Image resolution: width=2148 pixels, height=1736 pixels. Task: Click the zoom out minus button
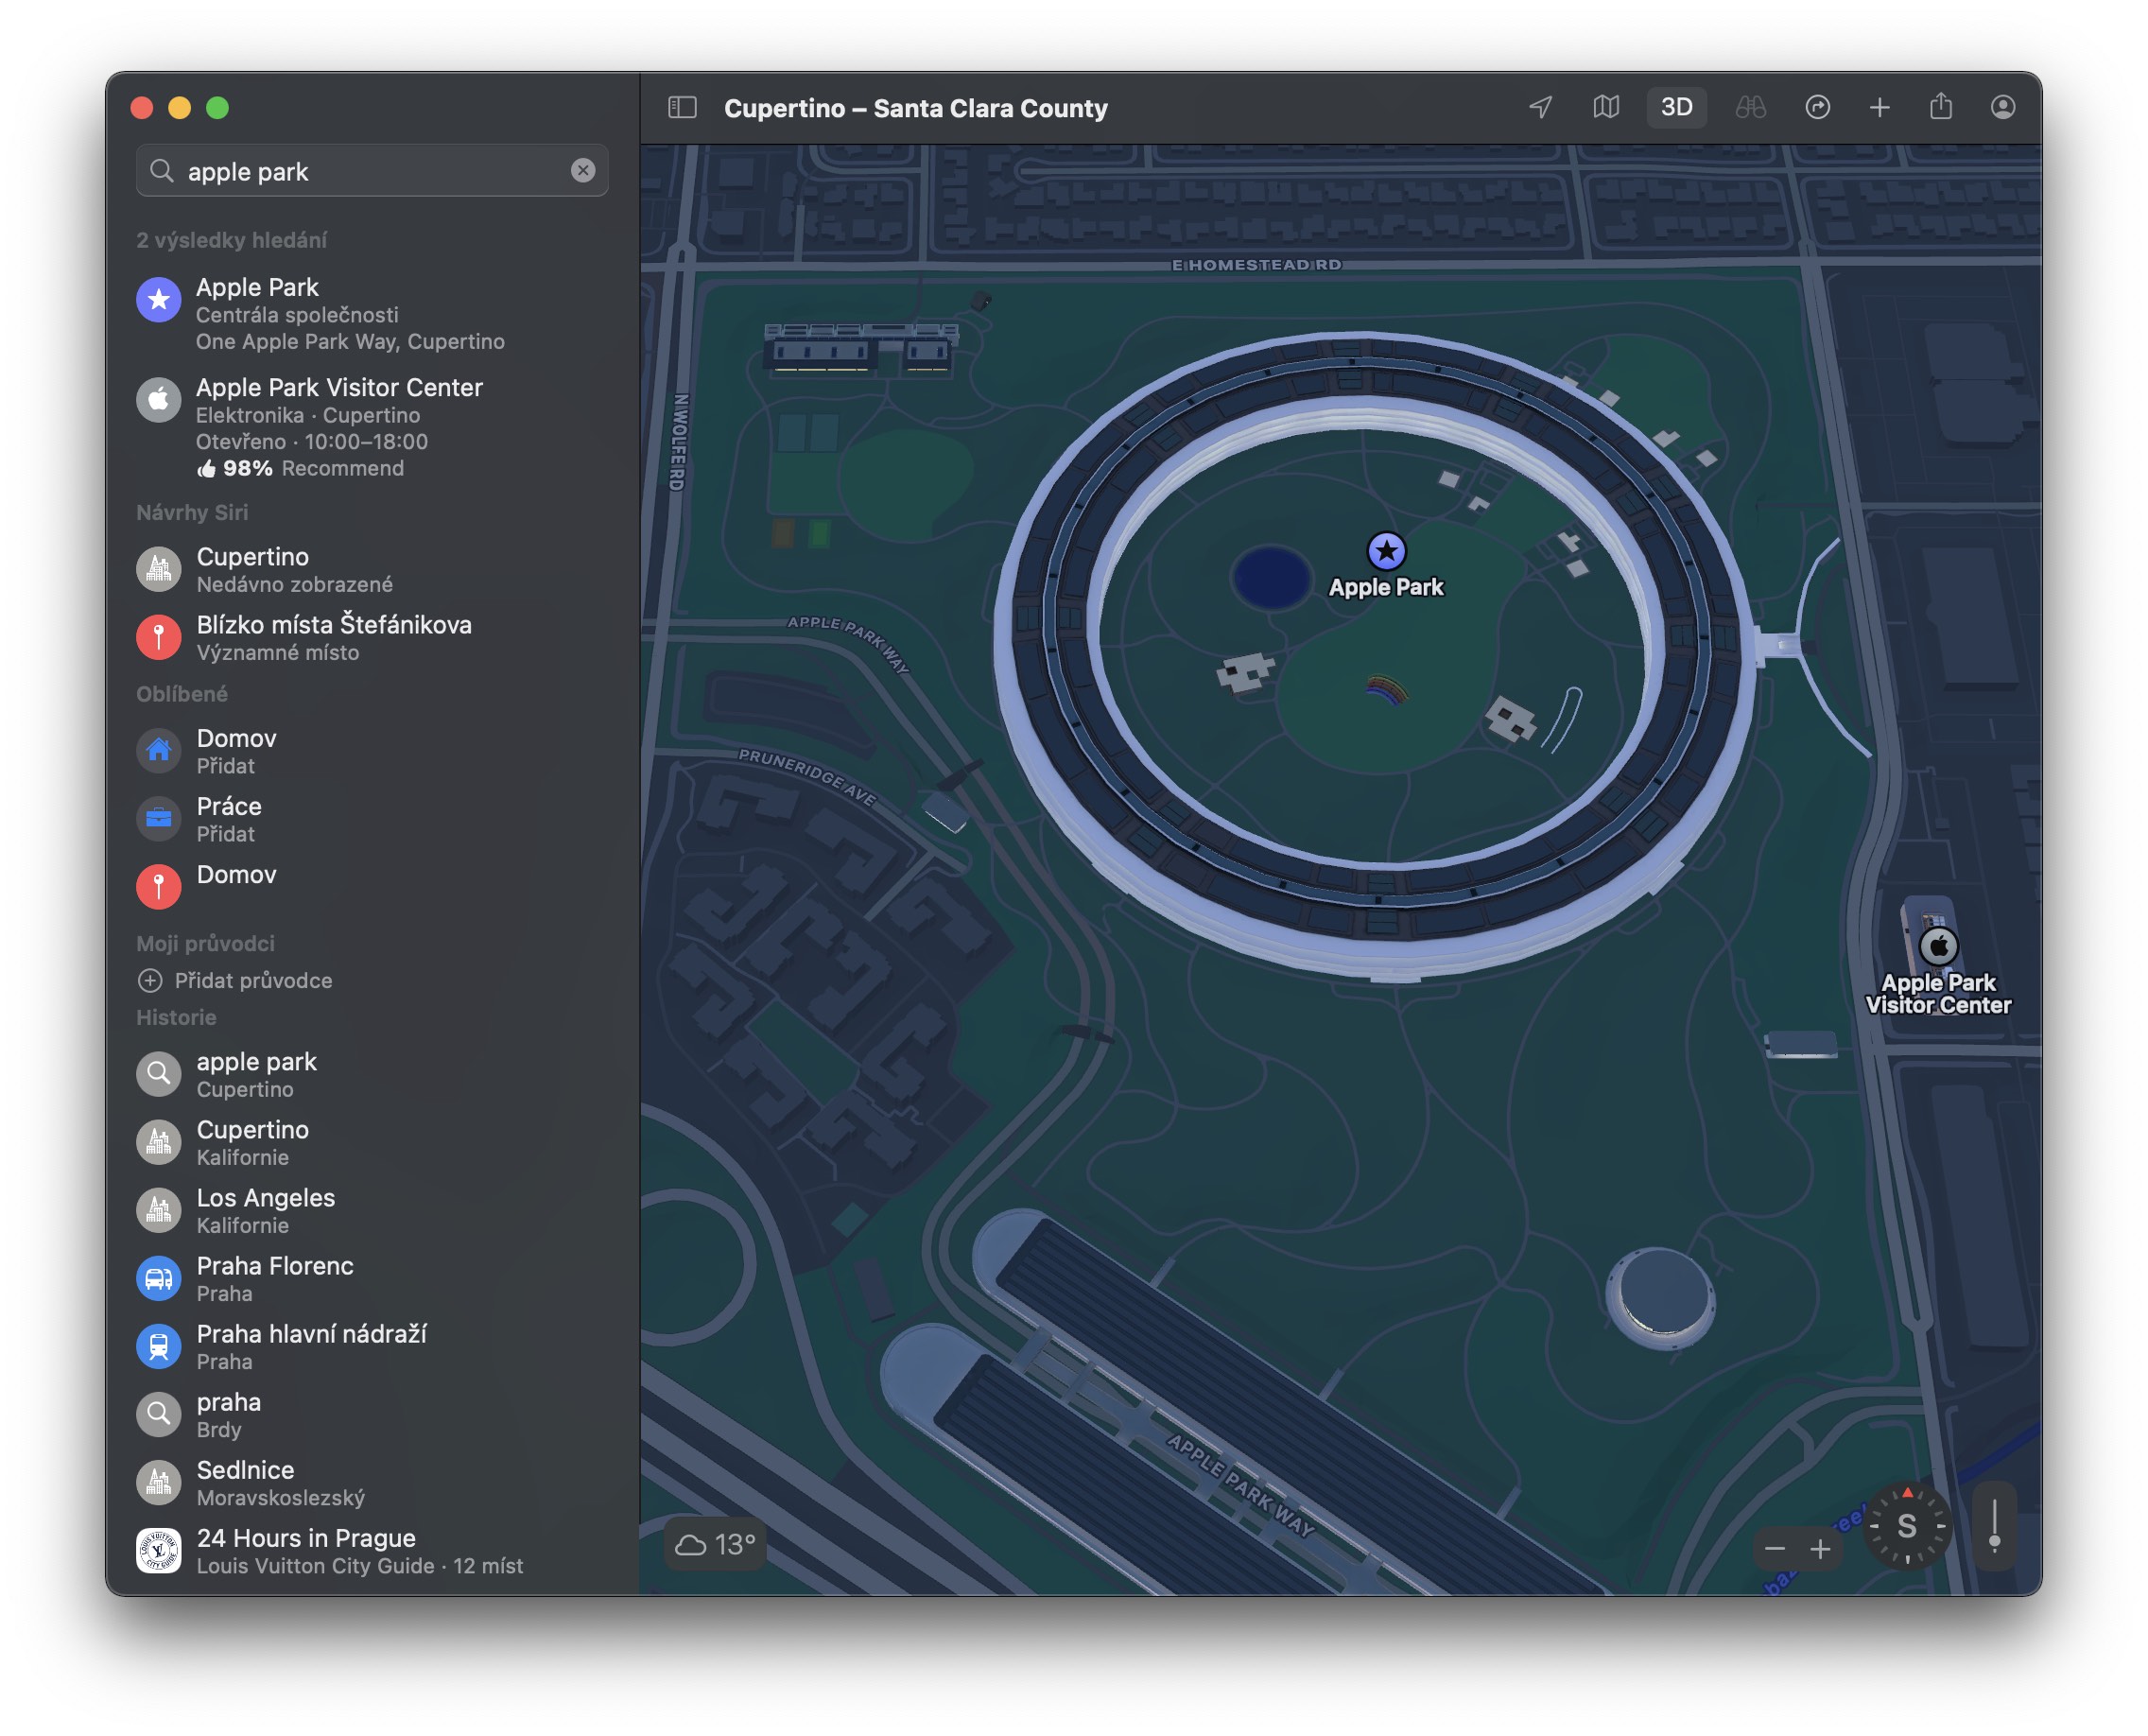[1775, 1548]
